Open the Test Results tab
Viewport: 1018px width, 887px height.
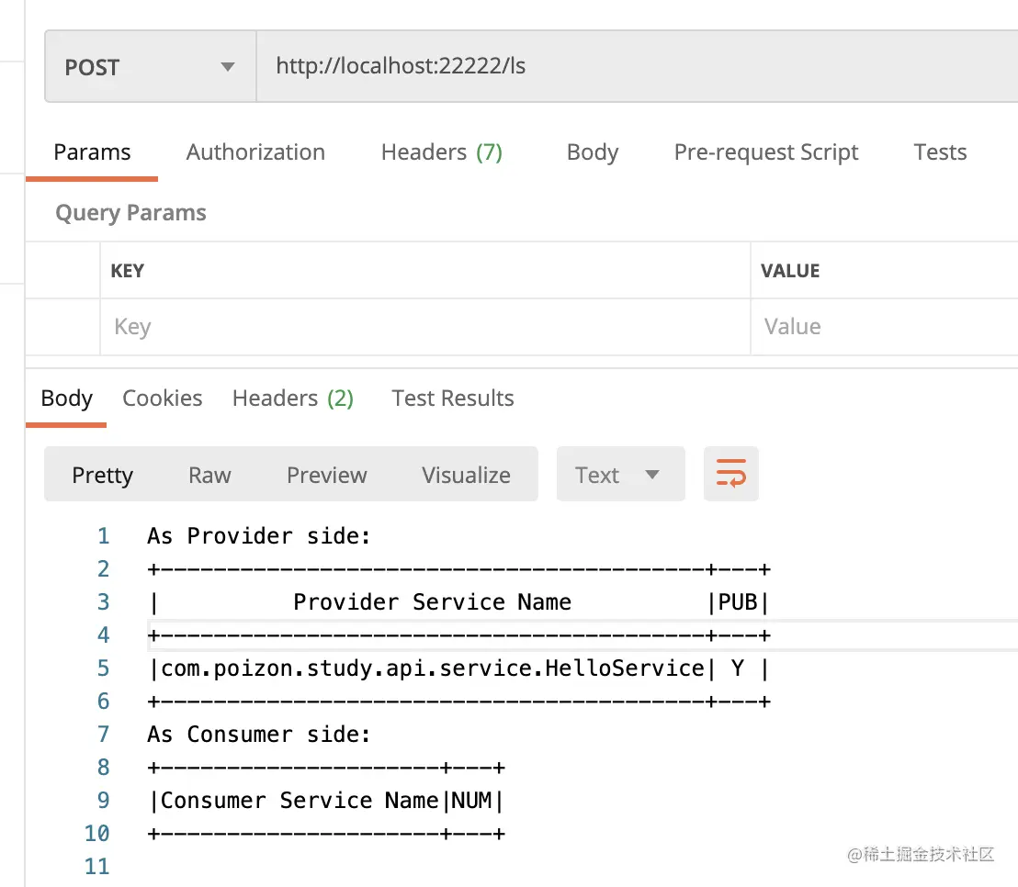pyautogui.click(x=452, y=399)
